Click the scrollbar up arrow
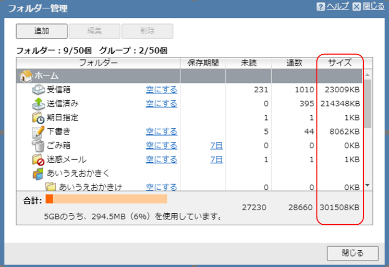Viewport: 389px width, 267px height. [367, 74]
